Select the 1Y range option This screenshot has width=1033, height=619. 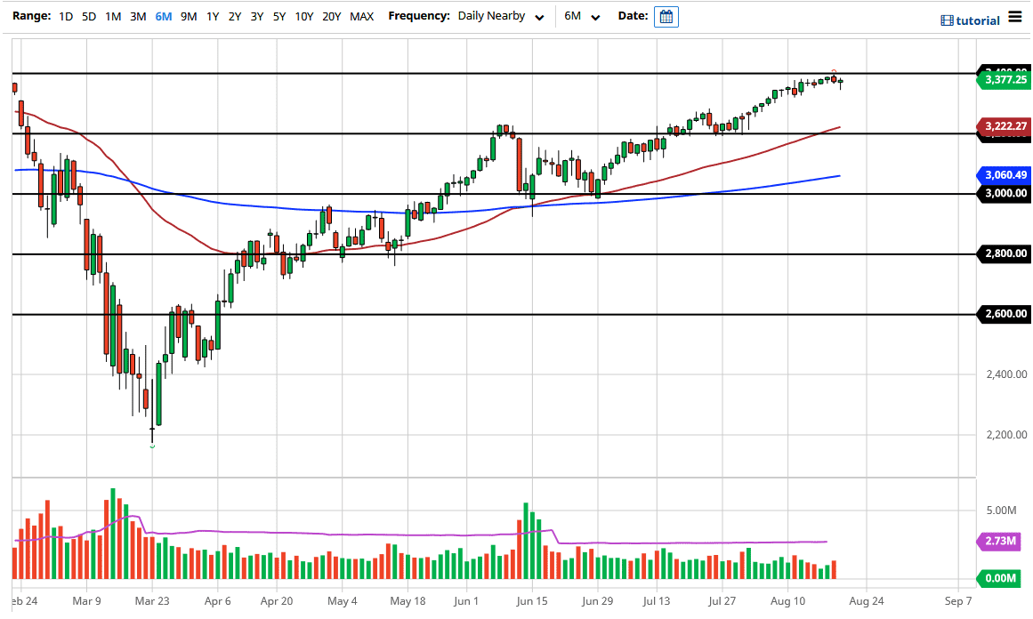[x=210, y=16]
